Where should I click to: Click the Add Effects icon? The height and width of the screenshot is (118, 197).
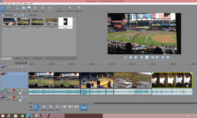pos(44,108)
